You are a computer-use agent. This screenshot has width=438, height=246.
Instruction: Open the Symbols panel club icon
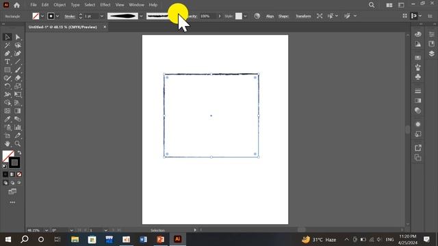(x=418, y=77)
